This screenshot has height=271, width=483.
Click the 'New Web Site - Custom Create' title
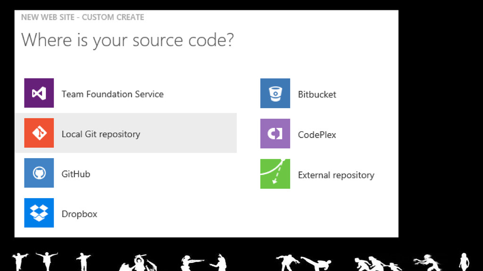click(83, 17)
